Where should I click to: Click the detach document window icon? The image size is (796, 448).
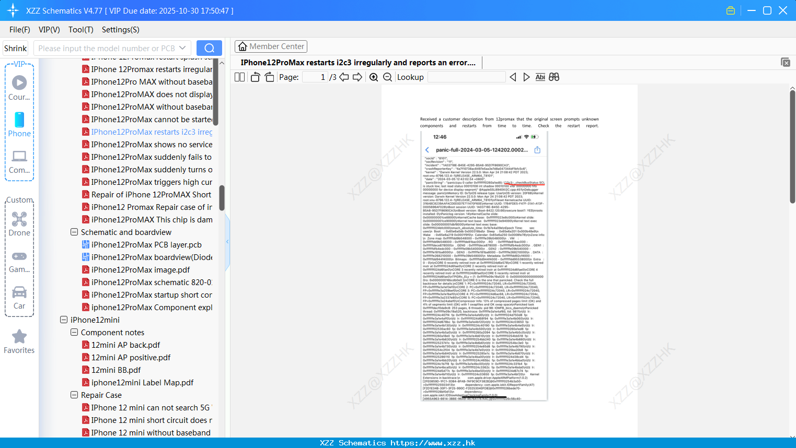click(785, 62)
